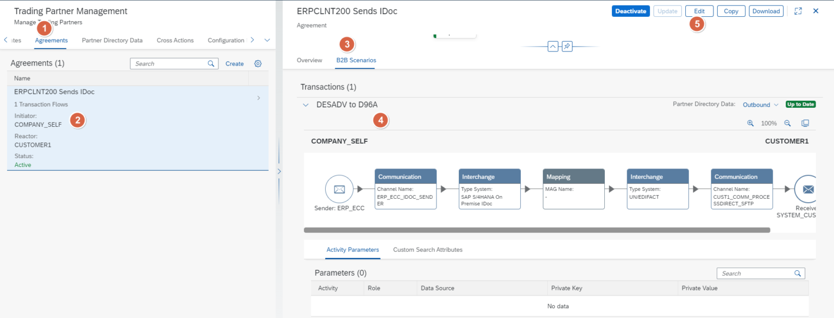Click the search magnifier in Agreements search
Image resolution: width=834 pixels, height=318 pixels.
coord(211,63)
